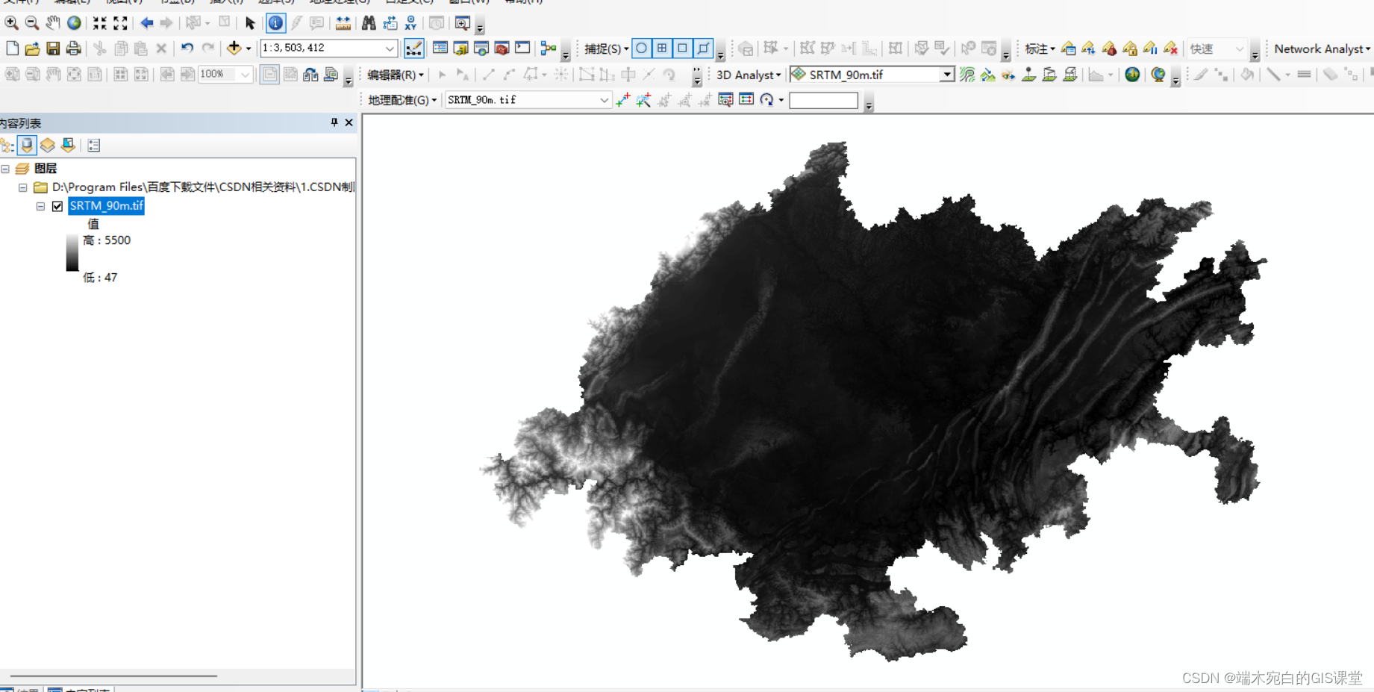Click the empty georeferencing input field
This screenshot has width=1374, height=692.
coord(823,100)
